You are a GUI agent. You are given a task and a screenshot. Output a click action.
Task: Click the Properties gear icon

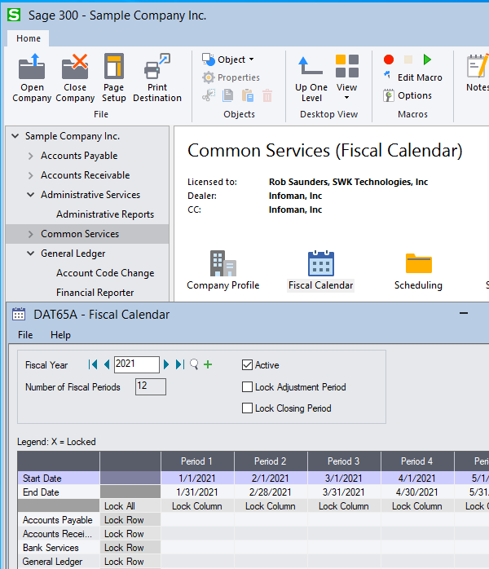(208, 77)
